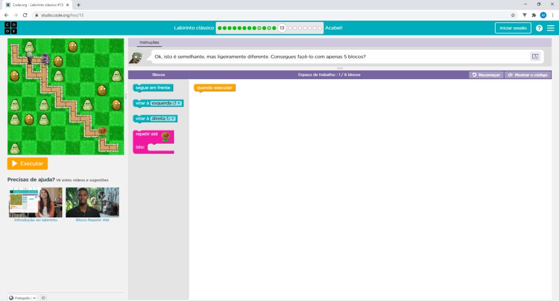Click the Acabei! finish link

tap(334, 28)
